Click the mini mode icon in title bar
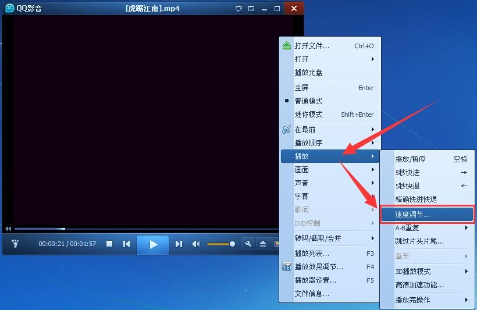 click(x=251, y=9)
